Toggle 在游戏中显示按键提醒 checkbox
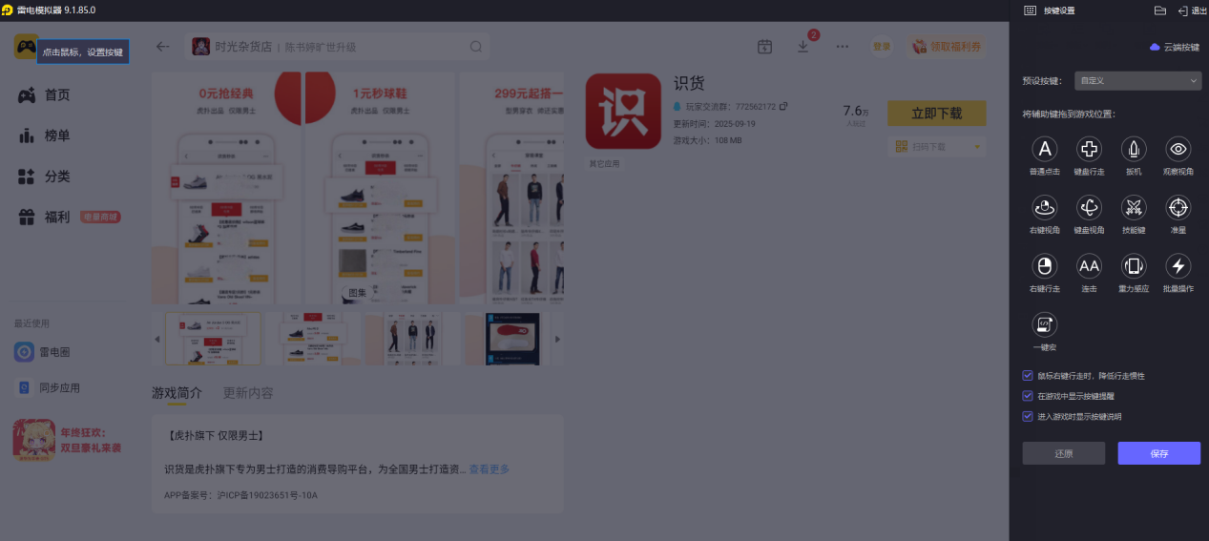The width and height of the screenshot is (1209, 541). [x=1028, y=396]
